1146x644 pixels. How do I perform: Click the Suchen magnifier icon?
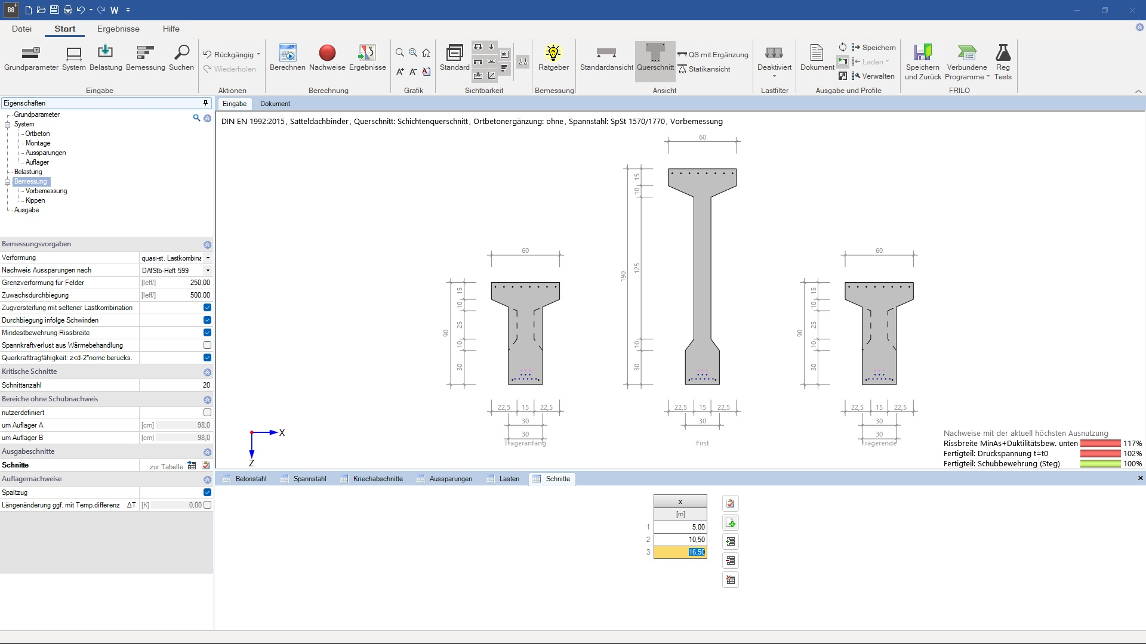click(x=181, y=54)
